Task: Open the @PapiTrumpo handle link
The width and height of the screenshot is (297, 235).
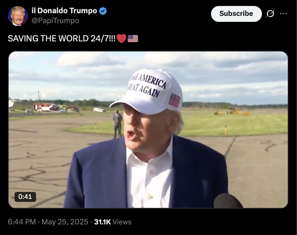Action: [x=55, y=21]
